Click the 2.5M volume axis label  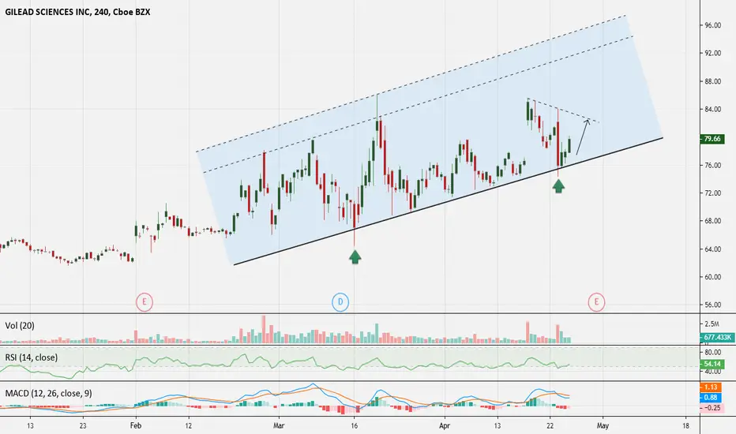[712, 324]
